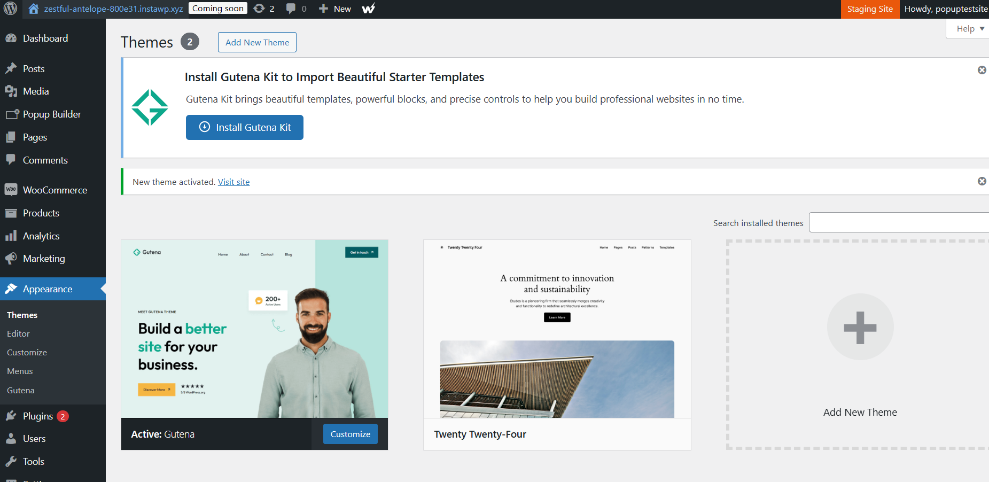Screen dimensions: 989x482
Task: Open the New content menu in admin bar
Action: click(x=335, y=9)
